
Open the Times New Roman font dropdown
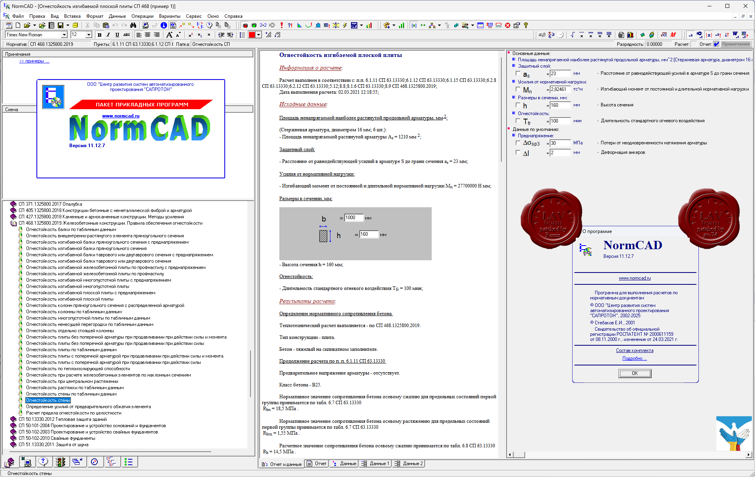[x=64, y=35]
